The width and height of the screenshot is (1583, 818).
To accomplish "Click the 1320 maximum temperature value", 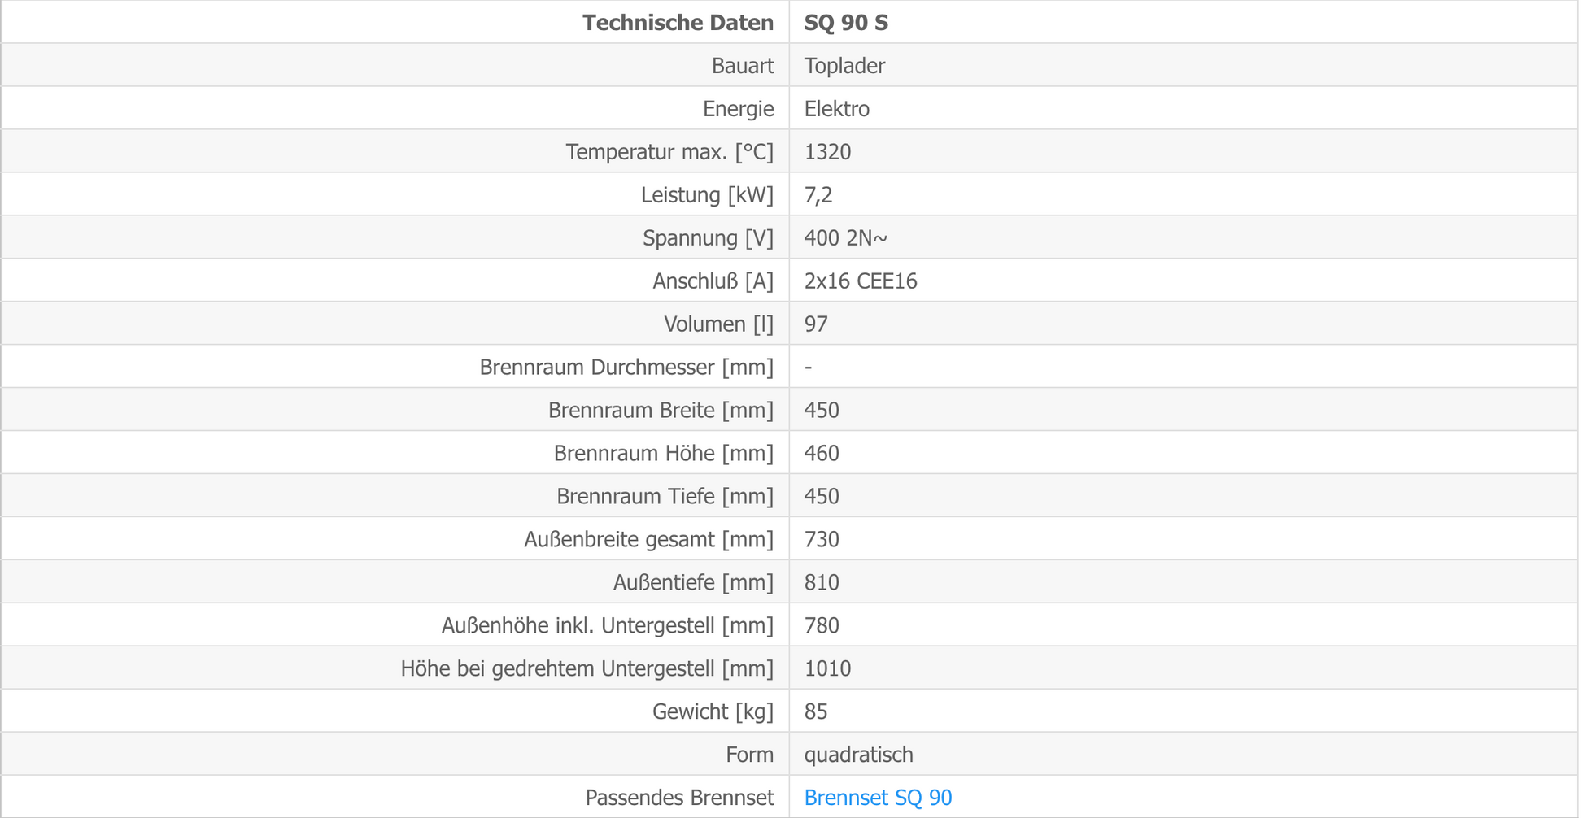I will point(827,152).
